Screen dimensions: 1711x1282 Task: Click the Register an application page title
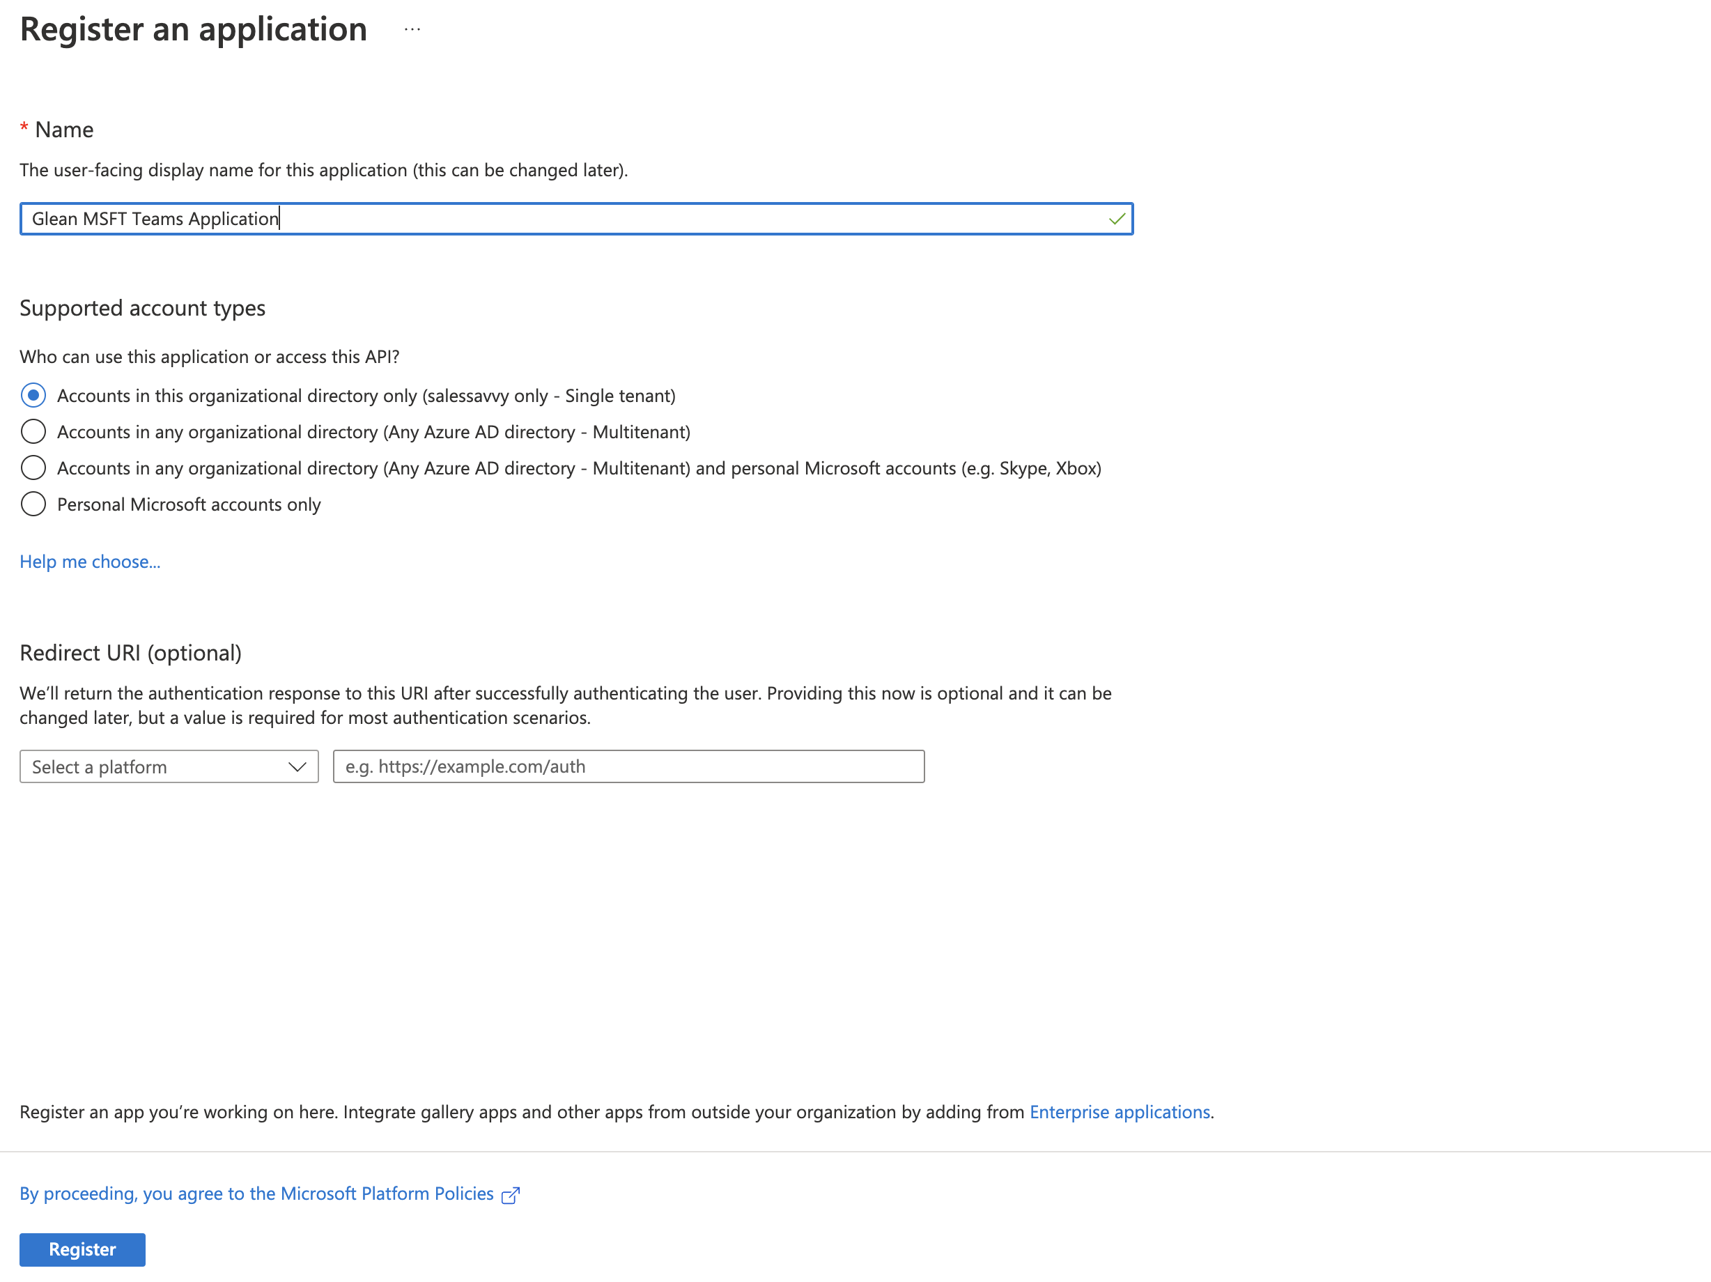tap(194, 29)
